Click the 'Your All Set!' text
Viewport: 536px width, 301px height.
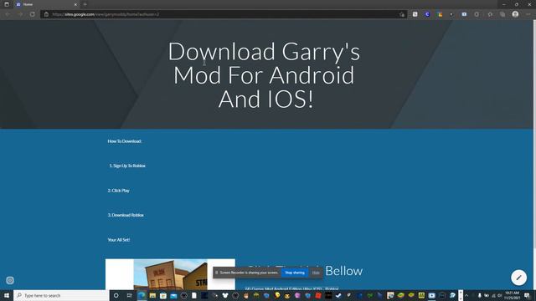coord(119,240)
